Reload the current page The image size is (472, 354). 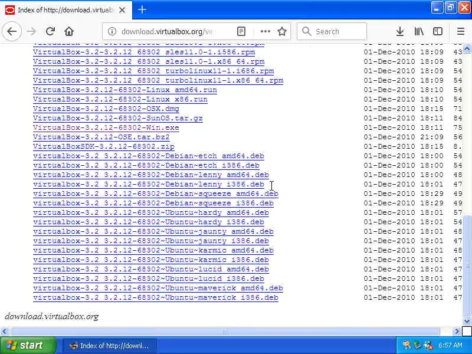point(50,31)
